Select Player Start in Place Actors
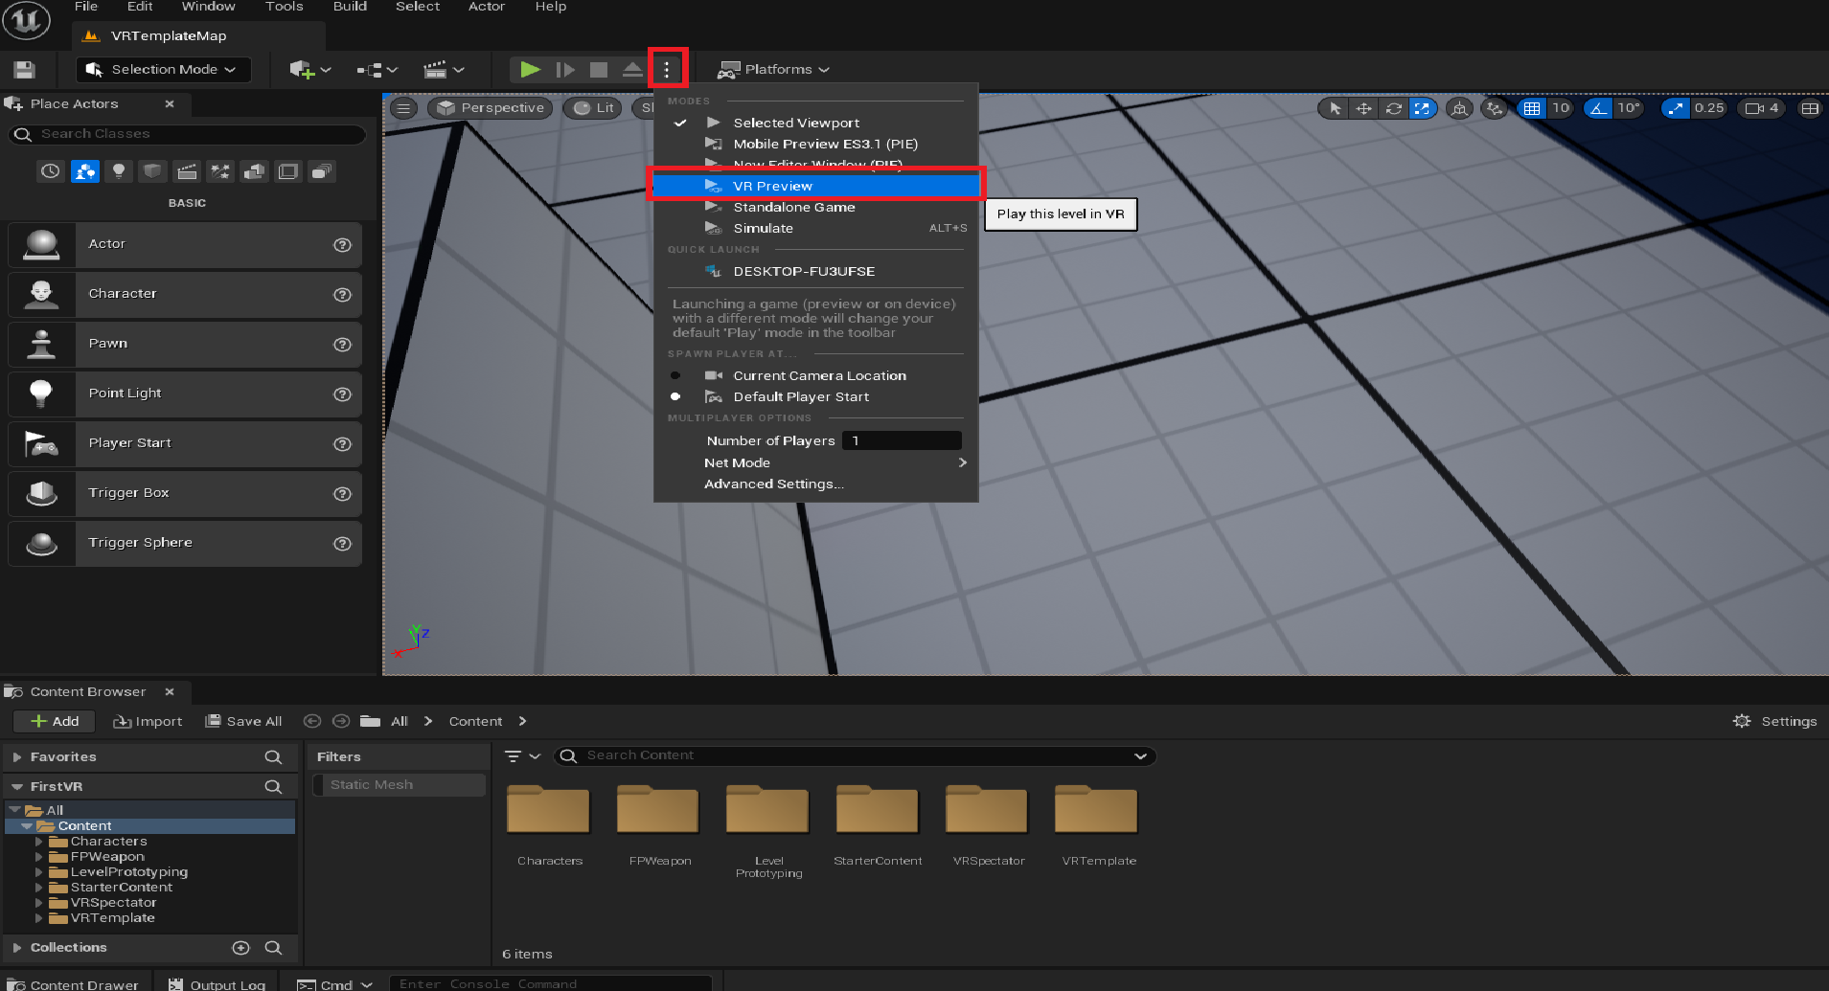Image resolution: width=1829 pixels, height=991 pixels. (x=185, y=443)
